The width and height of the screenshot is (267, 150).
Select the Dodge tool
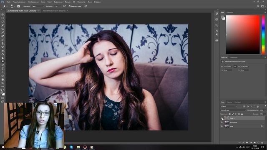pyautogui.click(x=3, y=61)
